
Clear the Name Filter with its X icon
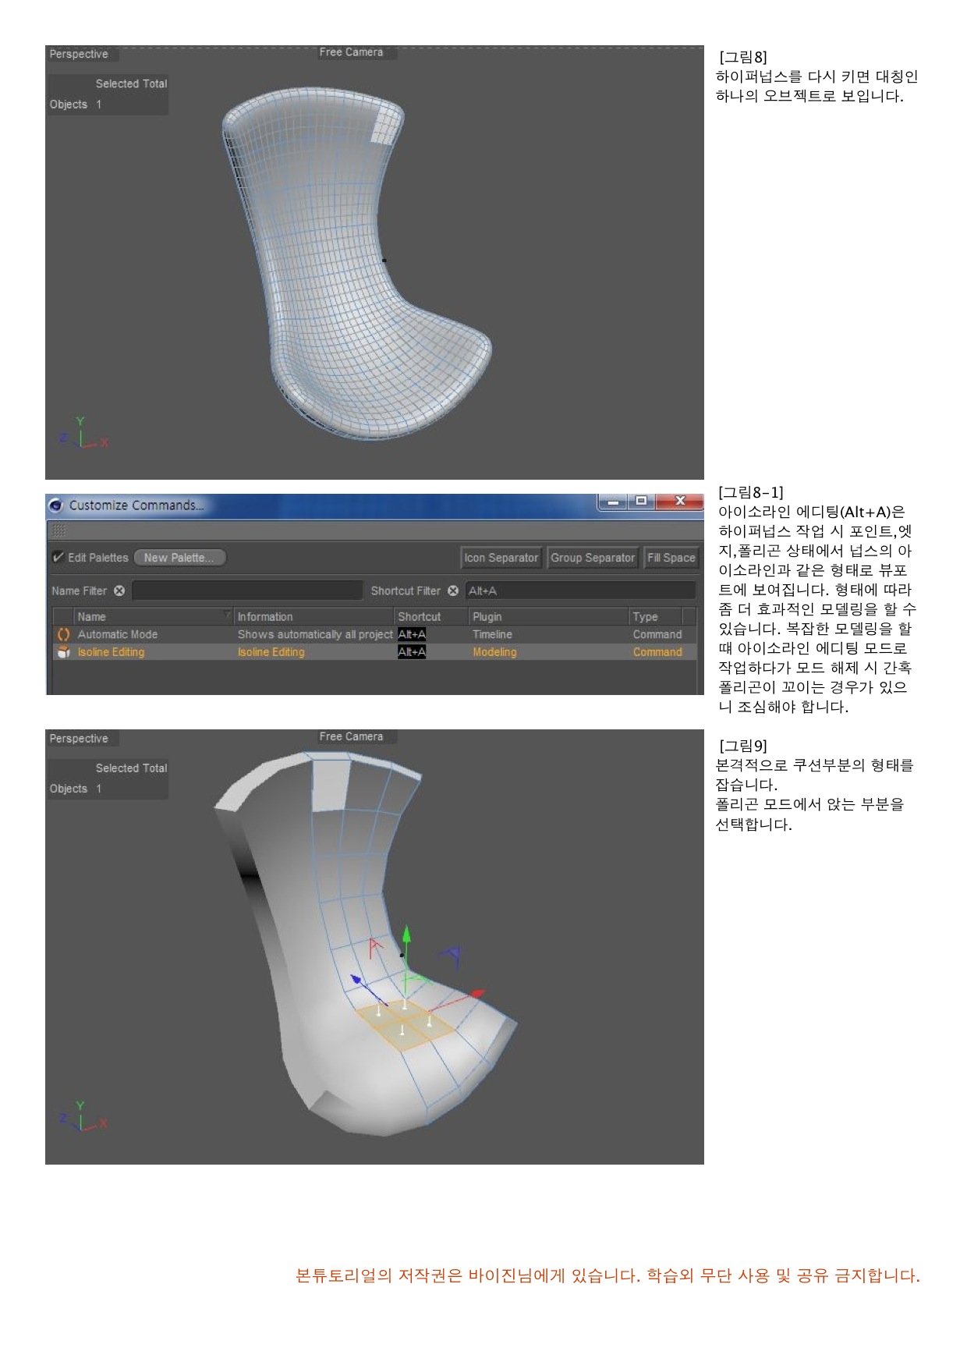[119, 591]
